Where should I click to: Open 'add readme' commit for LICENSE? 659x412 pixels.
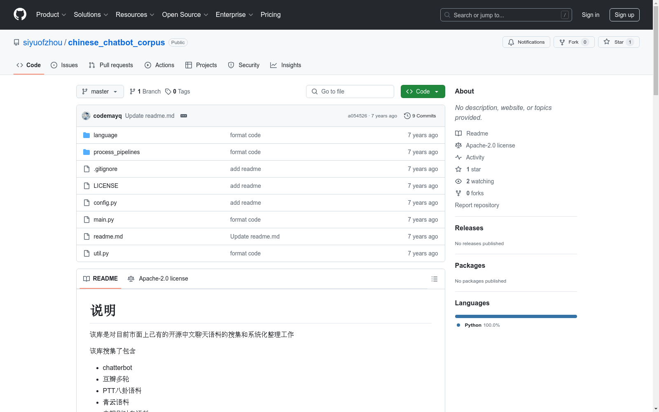[x=245, y=186]
